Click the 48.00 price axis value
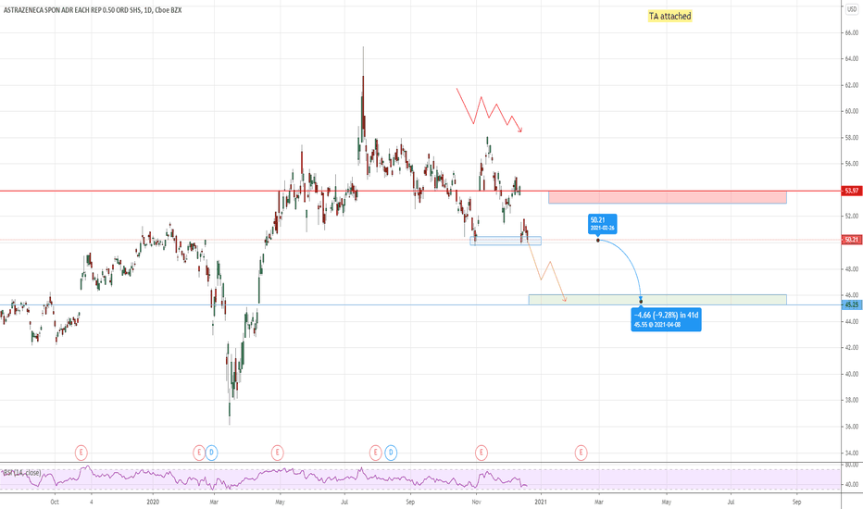Screen dimensions: 863x509 (x=852, y=269)
